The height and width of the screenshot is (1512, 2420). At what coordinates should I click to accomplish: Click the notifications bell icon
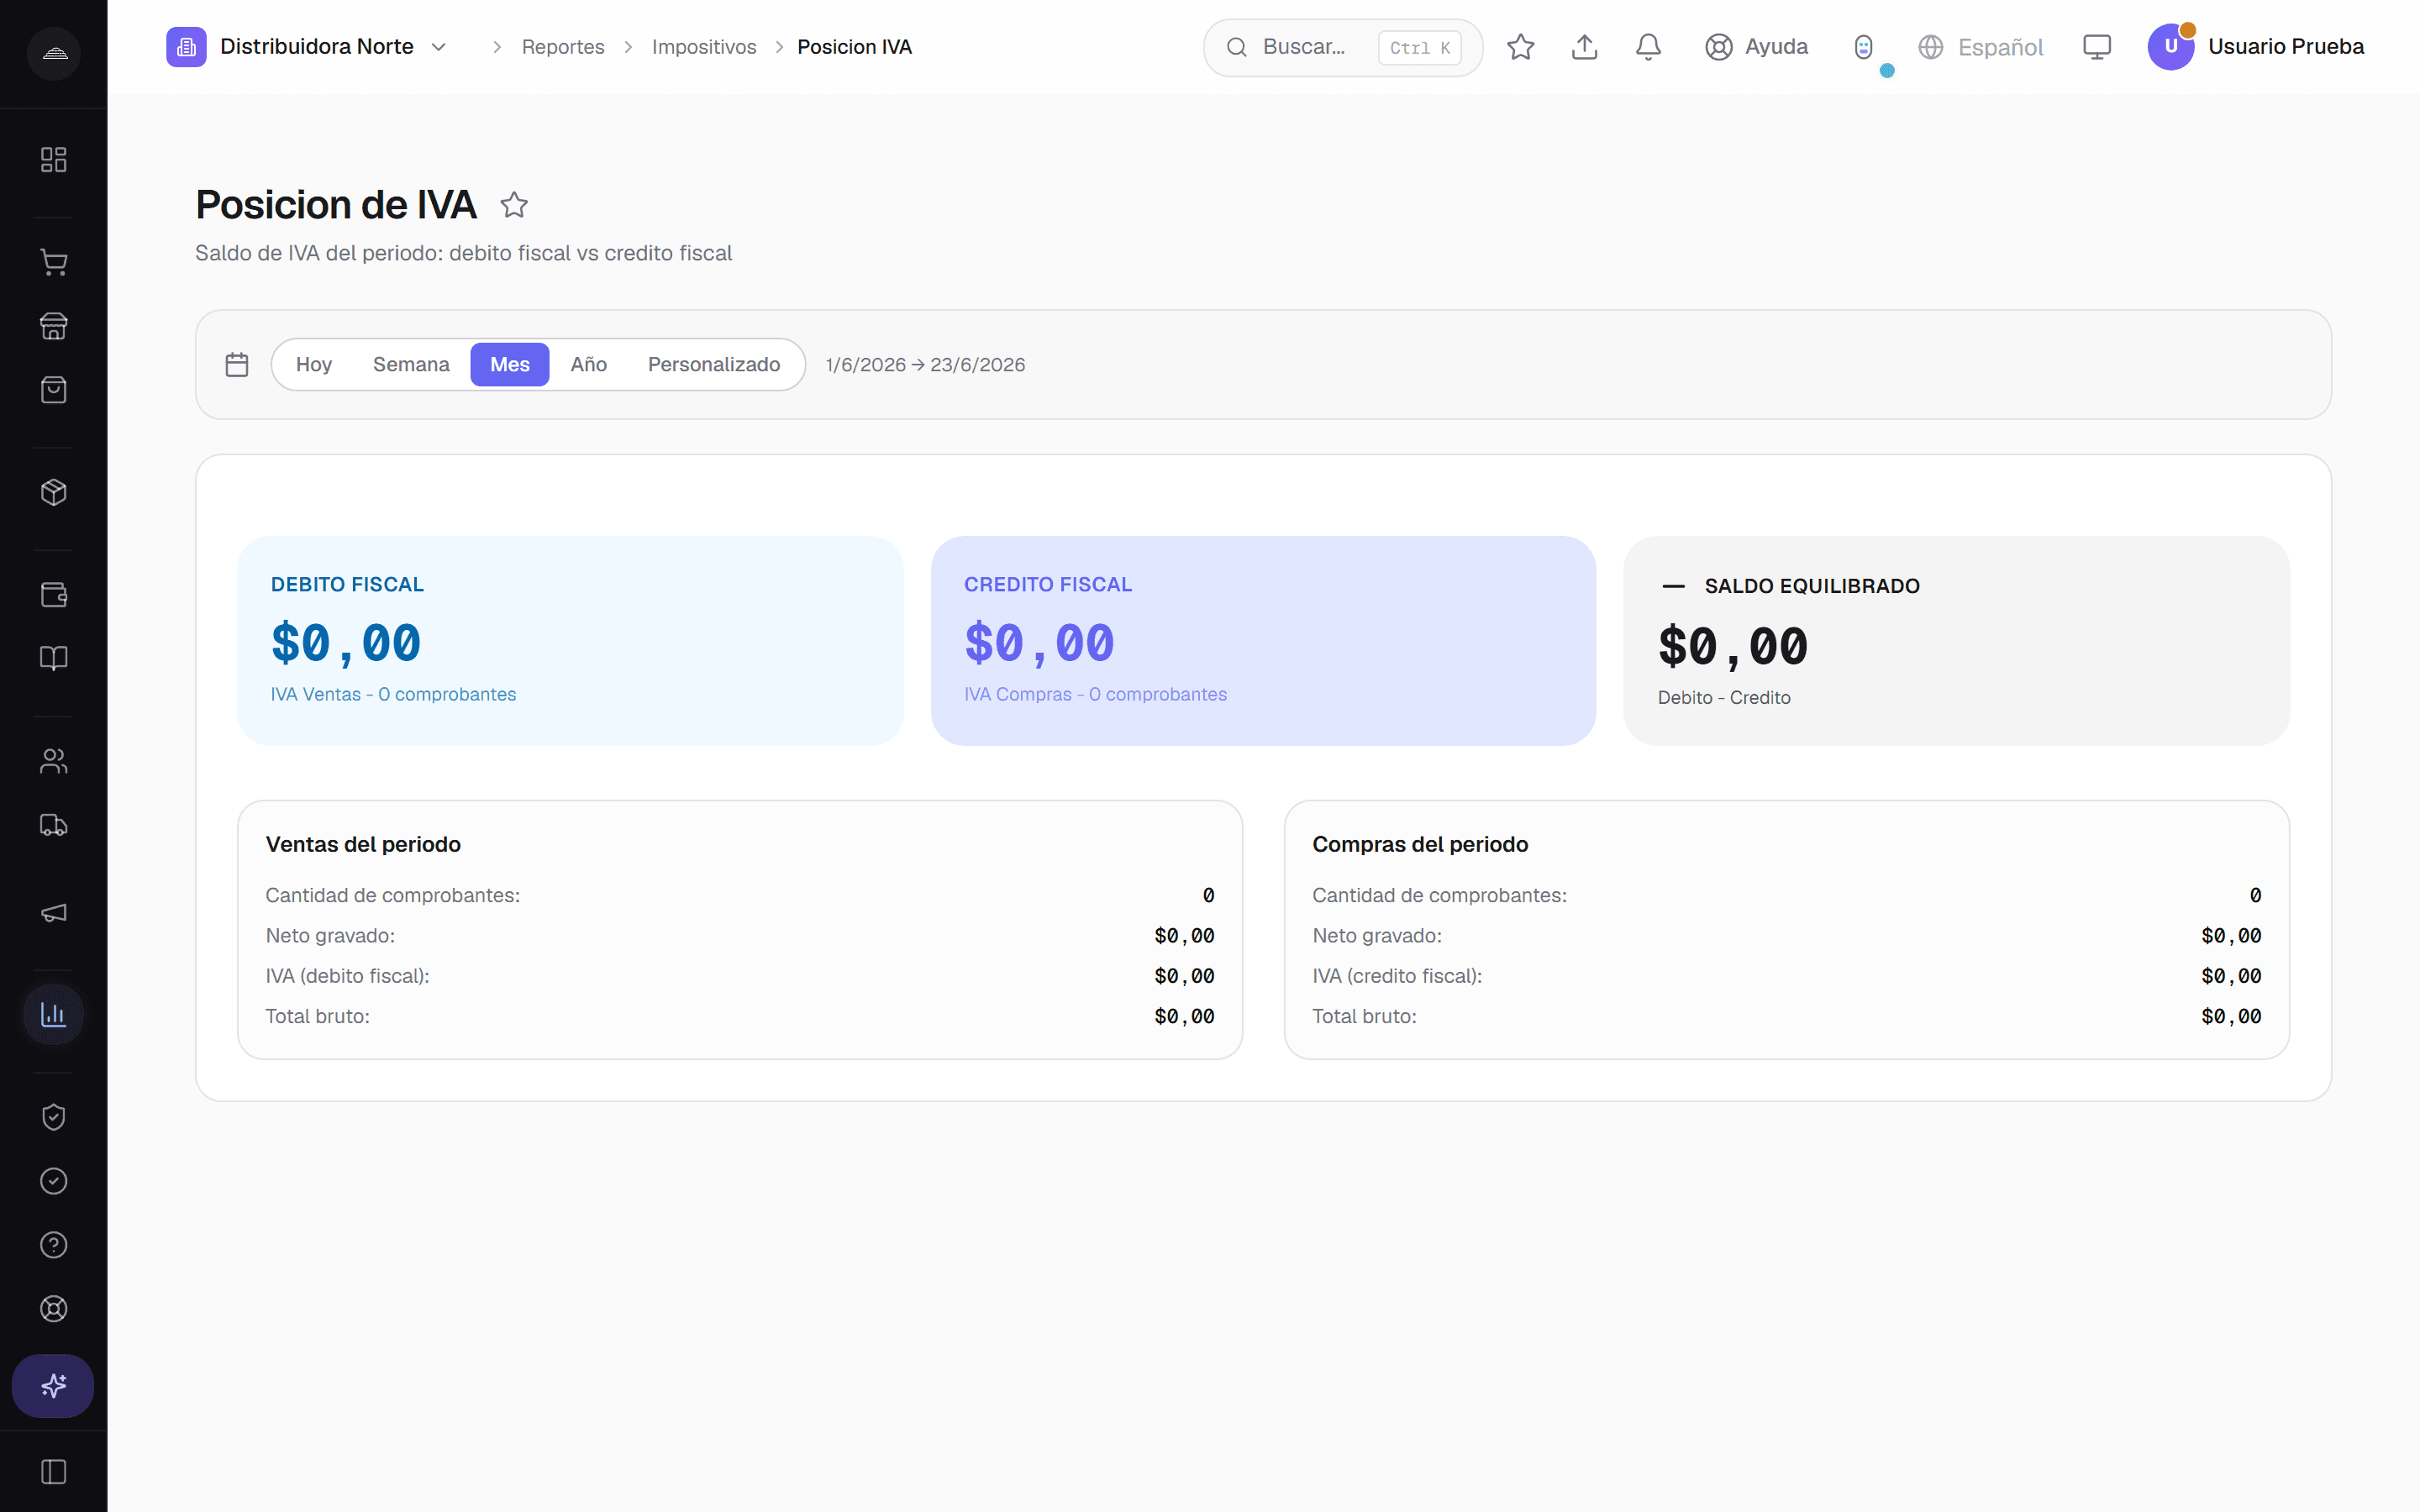click(1648, 47)
